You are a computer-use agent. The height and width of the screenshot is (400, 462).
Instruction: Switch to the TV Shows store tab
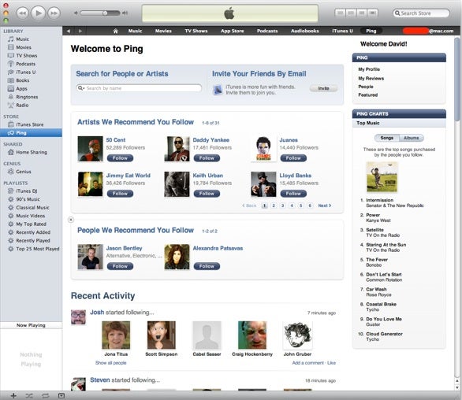point(196,31)
